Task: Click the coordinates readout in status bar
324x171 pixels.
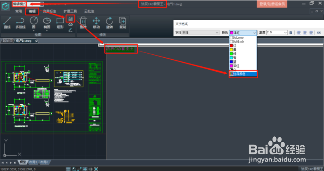Action: click(18, 169)
